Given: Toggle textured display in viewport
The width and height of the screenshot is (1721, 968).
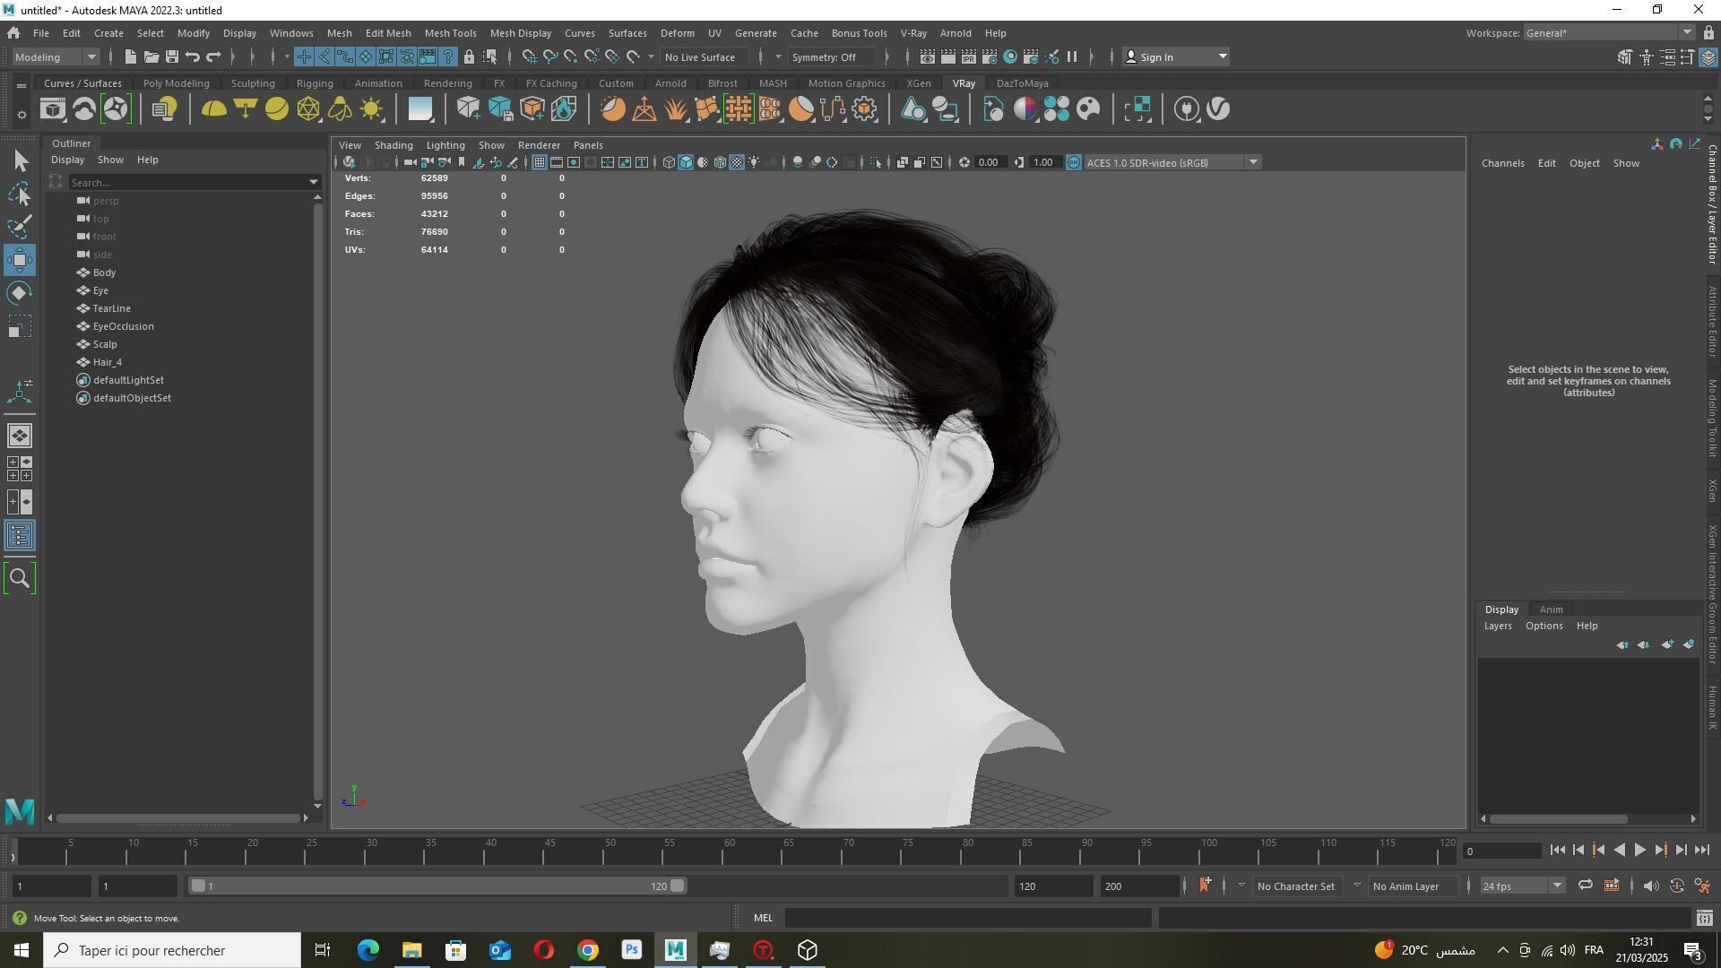Looking at the screenshot, I should 737,162.
